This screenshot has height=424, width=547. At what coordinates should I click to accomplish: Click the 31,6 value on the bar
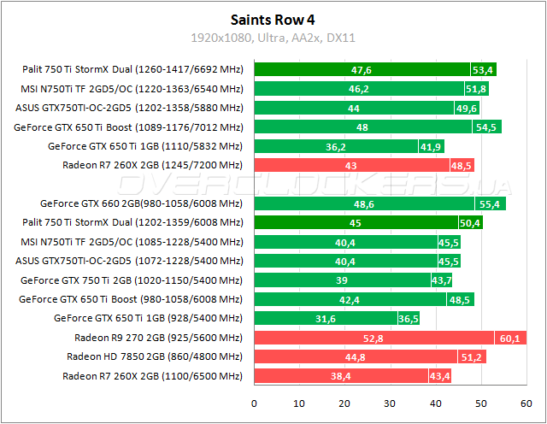[326, 319]
